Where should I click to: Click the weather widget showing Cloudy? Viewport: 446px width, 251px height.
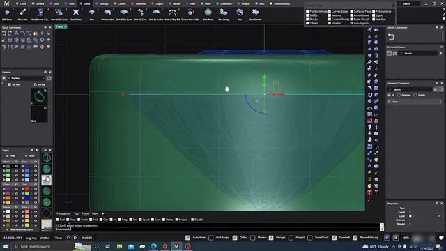pos(376,246)
